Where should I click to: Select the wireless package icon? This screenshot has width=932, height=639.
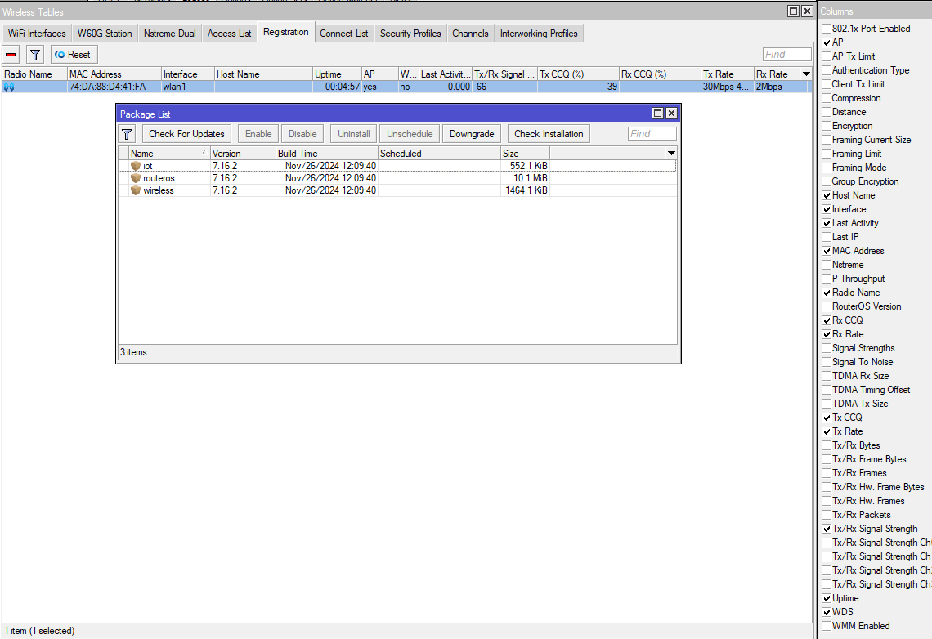(x=136, y=190)
